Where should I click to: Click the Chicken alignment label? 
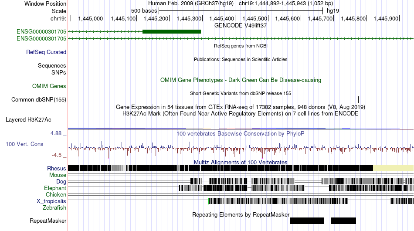pyautogui.click(x=56, y=194)
